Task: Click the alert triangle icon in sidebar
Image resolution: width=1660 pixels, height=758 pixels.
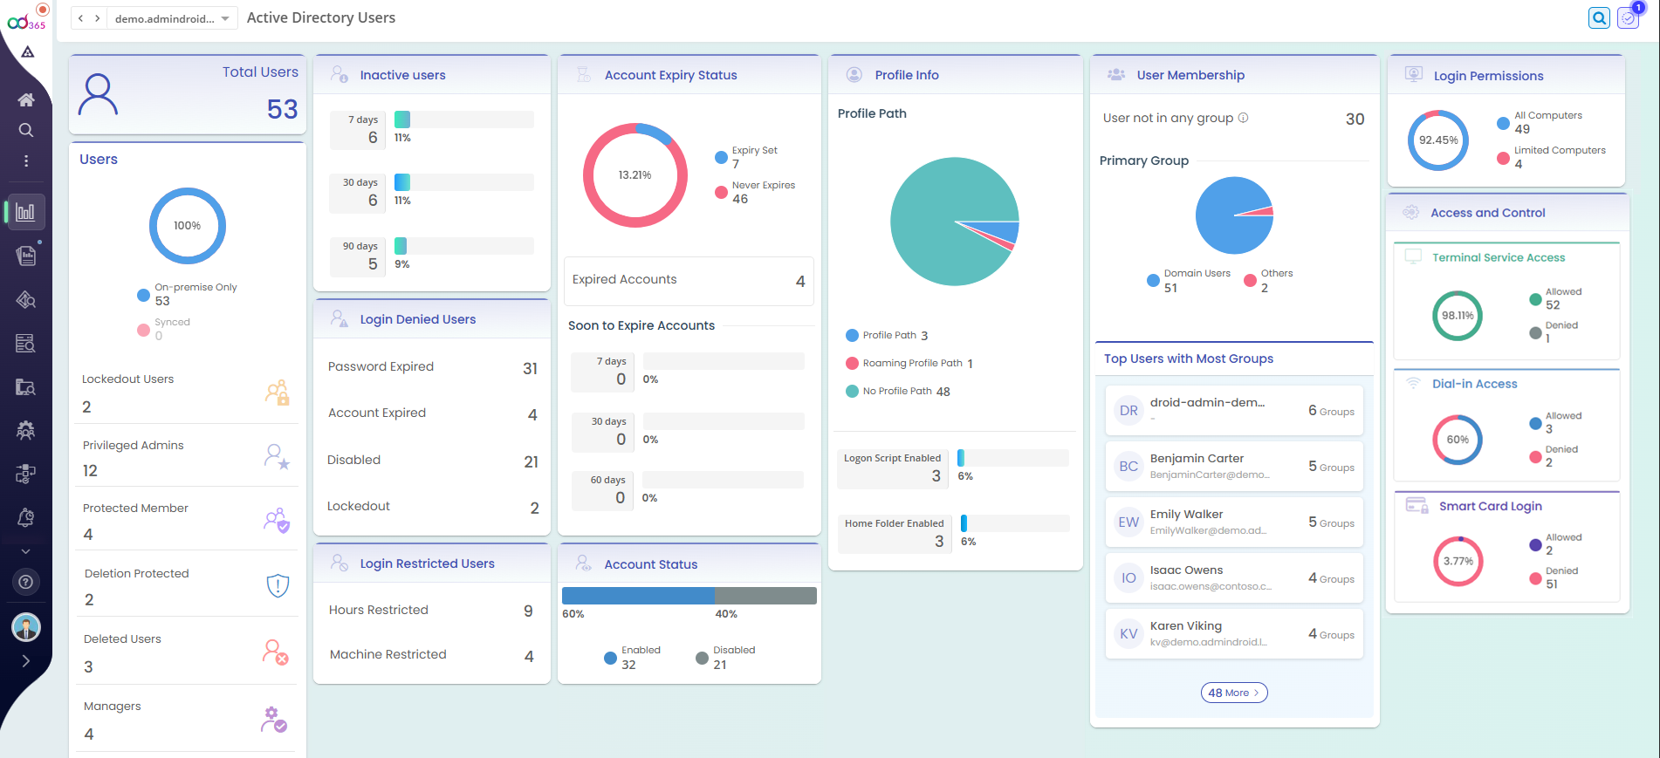Action: [28, 52]
